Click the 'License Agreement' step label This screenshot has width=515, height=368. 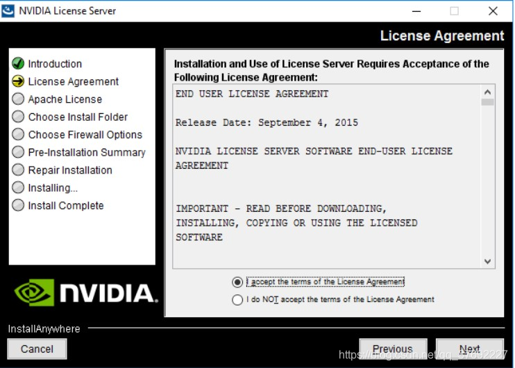click(74, 81)
